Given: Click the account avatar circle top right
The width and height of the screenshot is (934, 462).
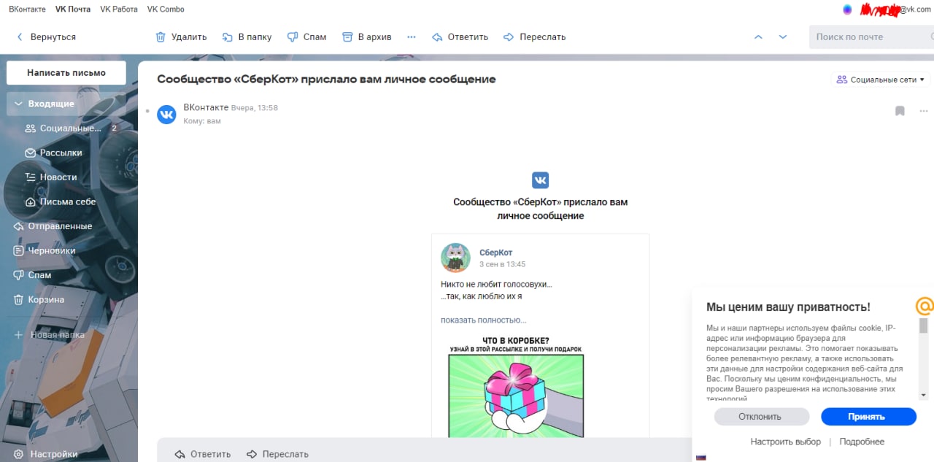Looking at the screenshot, I should (847, 9).
